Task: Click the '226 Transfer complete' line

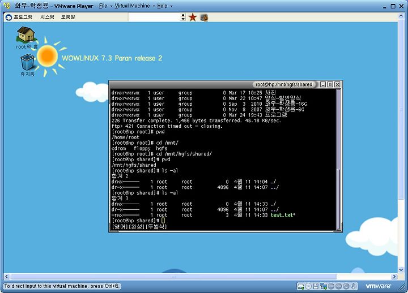Action: [196, 120]
